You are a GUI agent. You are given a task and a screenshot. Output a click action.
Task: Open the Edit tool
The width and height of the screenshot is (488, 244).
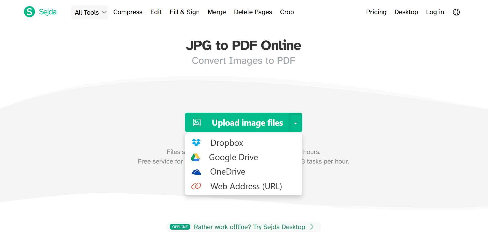[x=156, y=12]
